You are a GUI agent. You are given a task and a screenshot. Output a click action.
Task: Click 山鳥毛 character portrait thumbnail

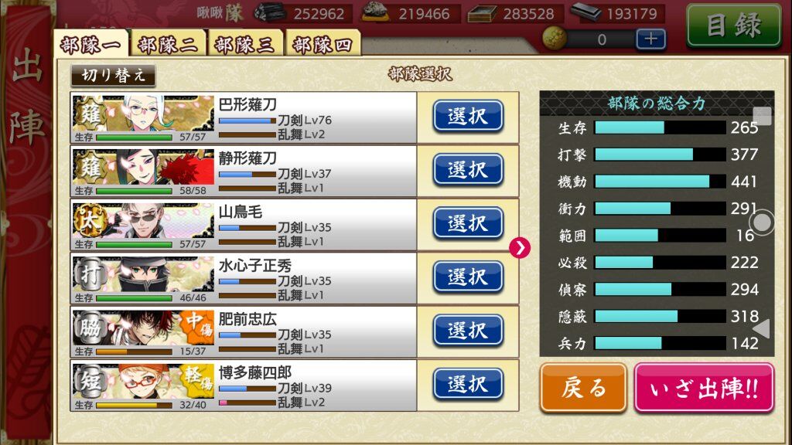coord(143,221)
